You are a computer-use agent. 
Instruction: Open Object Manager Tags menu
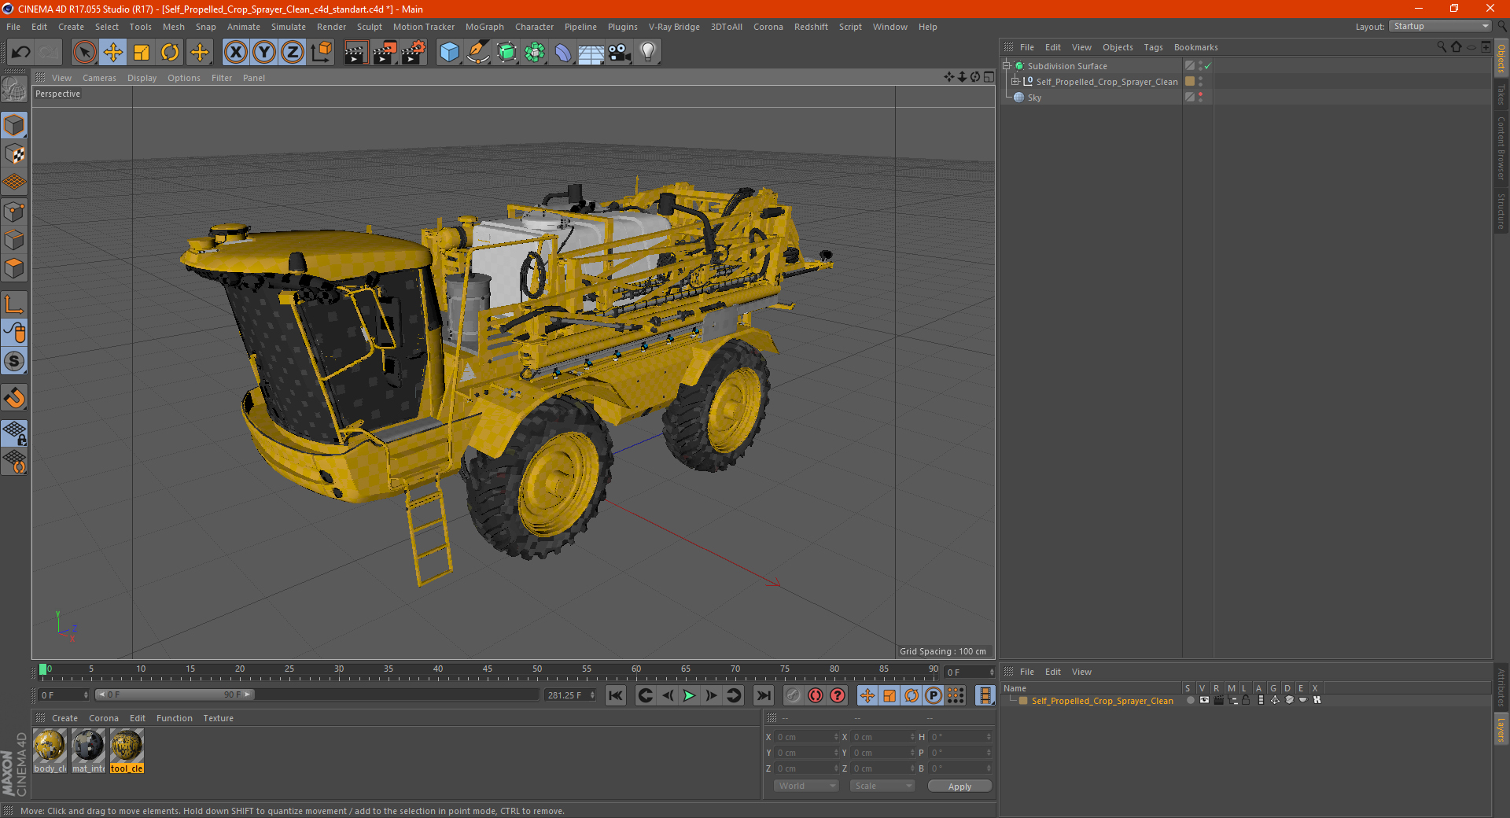coord(1153,47)
